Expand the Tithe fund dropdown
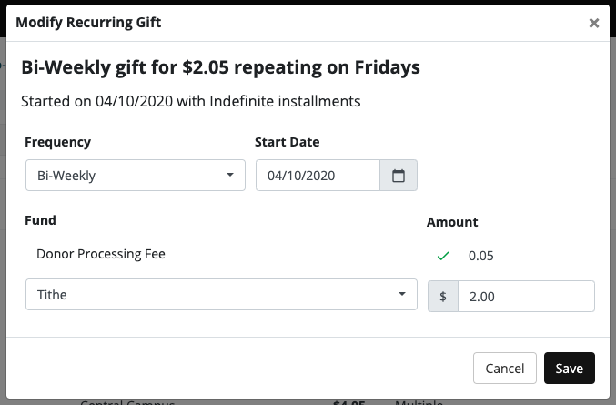 click(x=215, y=295)
